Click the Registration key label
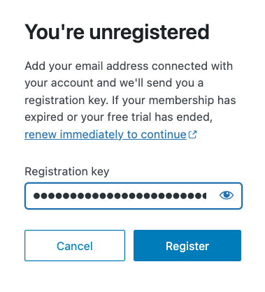 pyautogui.click(x=67, y=172)
